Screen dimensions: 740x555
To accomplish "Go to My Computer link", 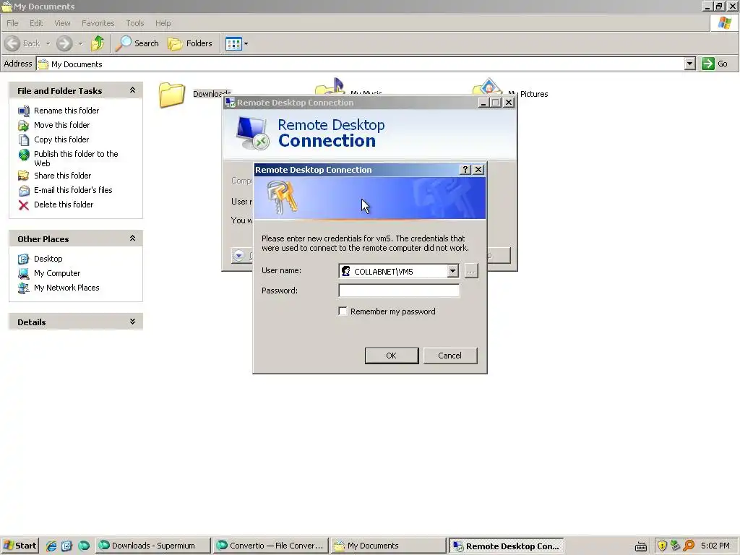I will (57, 274).
